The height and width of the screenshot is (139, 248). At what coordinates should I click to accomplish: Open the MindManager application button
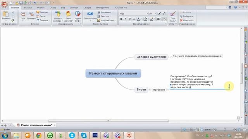(4, 4)
